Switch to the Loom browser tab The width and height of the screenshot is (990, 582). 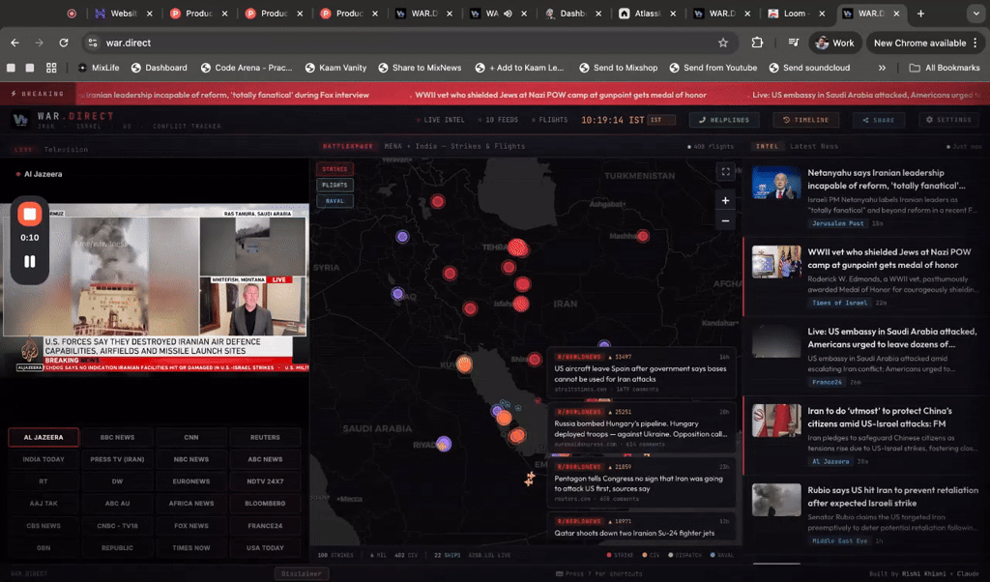pyautogui.click(x=798, y=14)
